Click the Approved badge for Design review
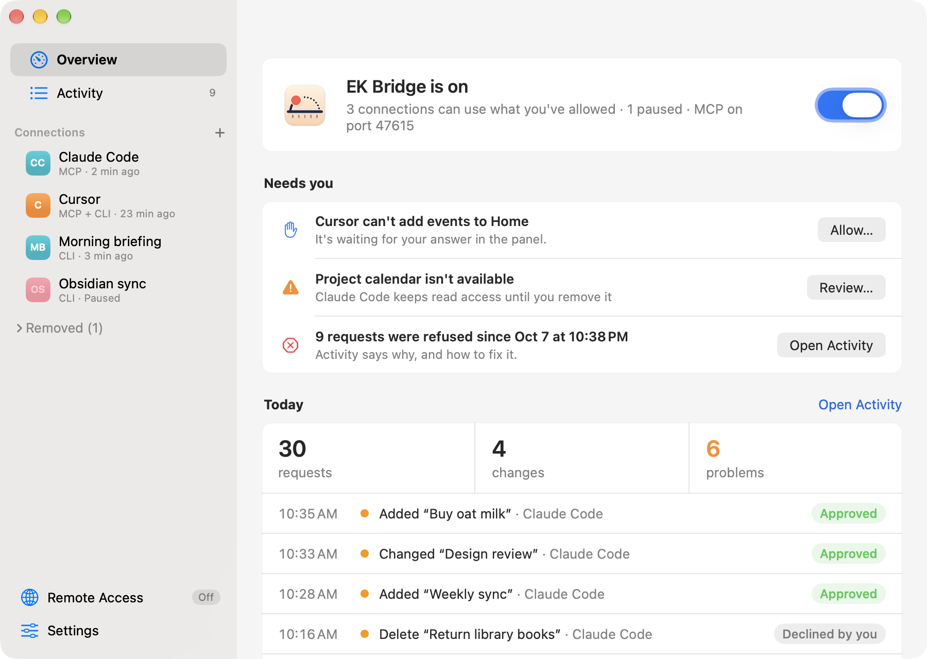The height and width of the screenshot is (659, 927). (x=848, y=553)
